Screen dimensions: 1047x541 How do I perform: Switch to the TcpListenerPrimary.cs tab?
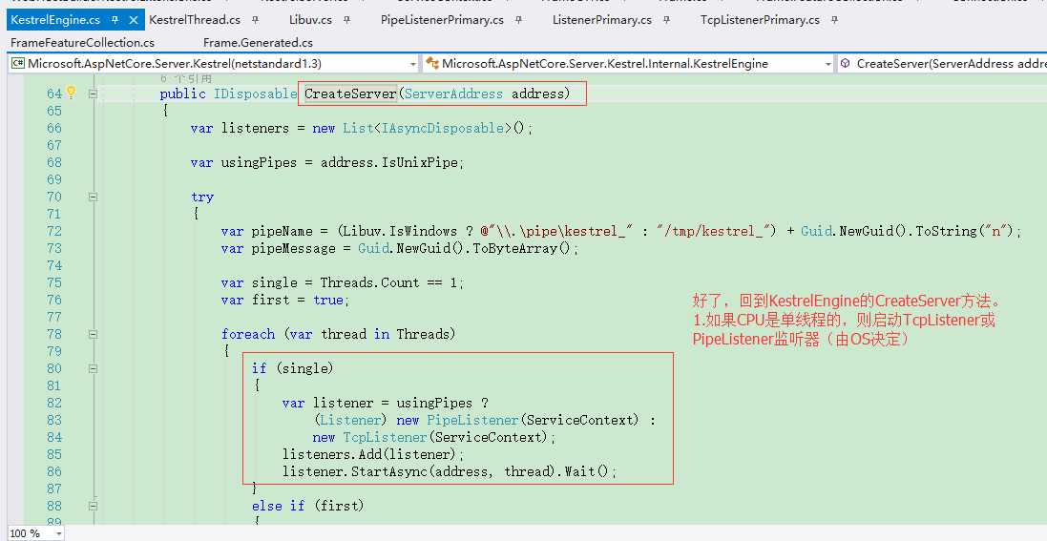(x=760, y=20)
